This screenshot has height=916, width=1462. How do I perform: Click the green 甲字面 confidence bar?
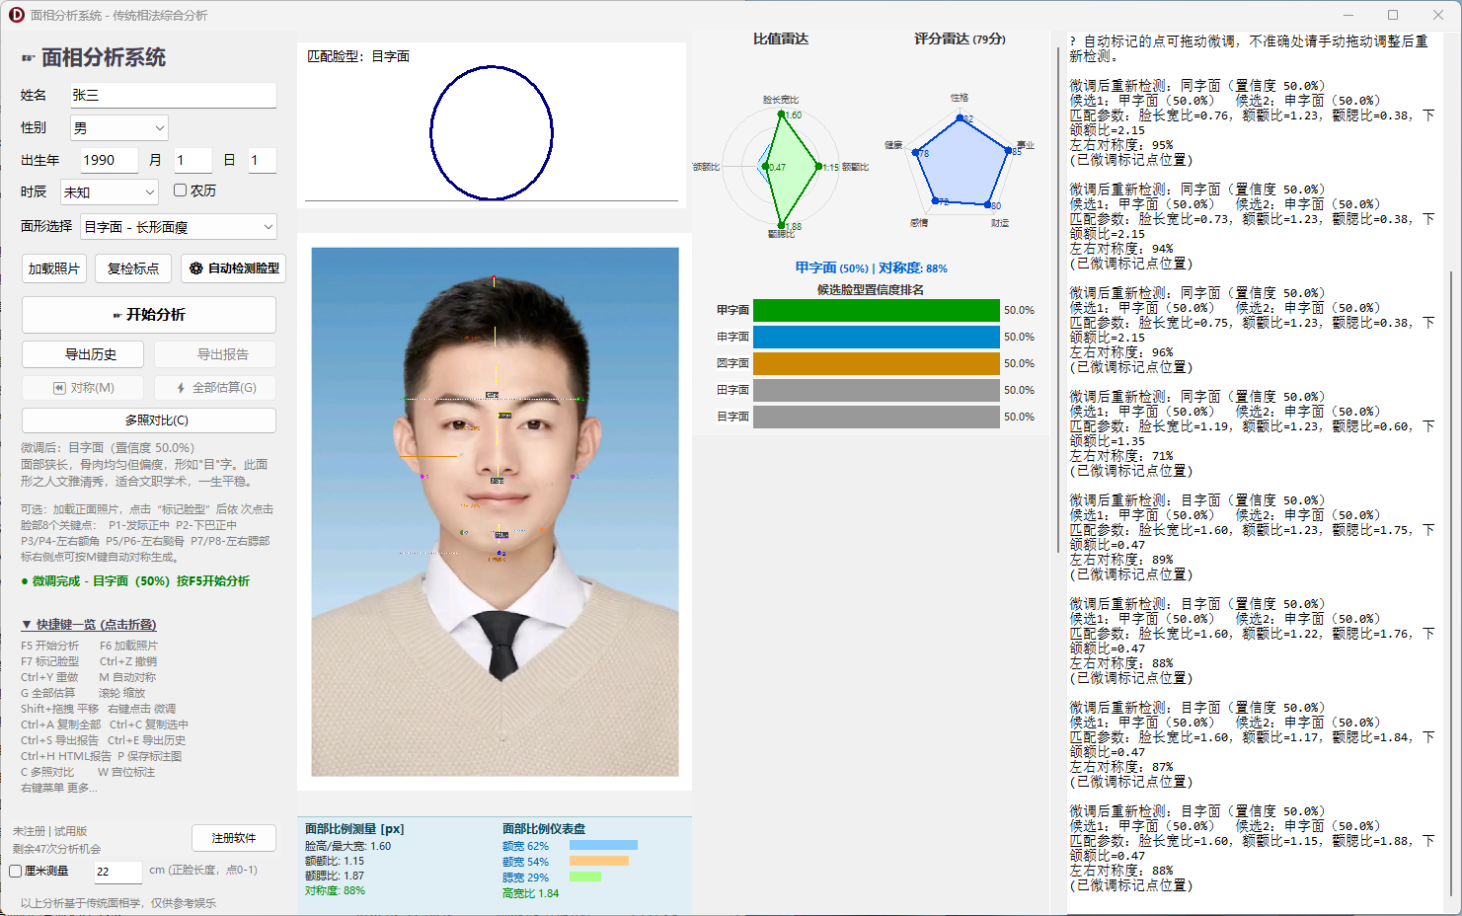point(875,309)
